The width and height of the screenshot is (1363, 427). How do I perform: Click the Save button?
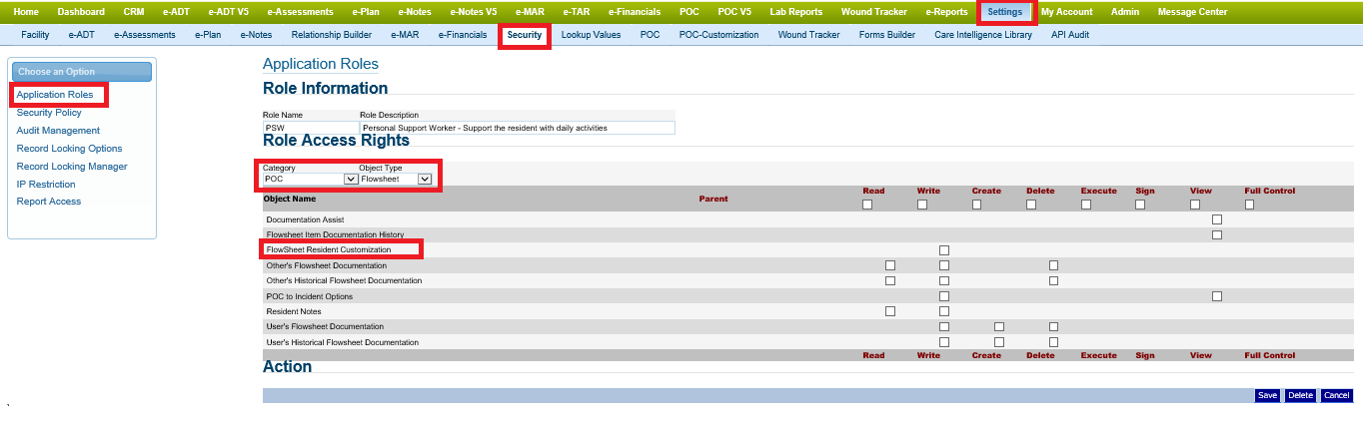[1267, 396]
